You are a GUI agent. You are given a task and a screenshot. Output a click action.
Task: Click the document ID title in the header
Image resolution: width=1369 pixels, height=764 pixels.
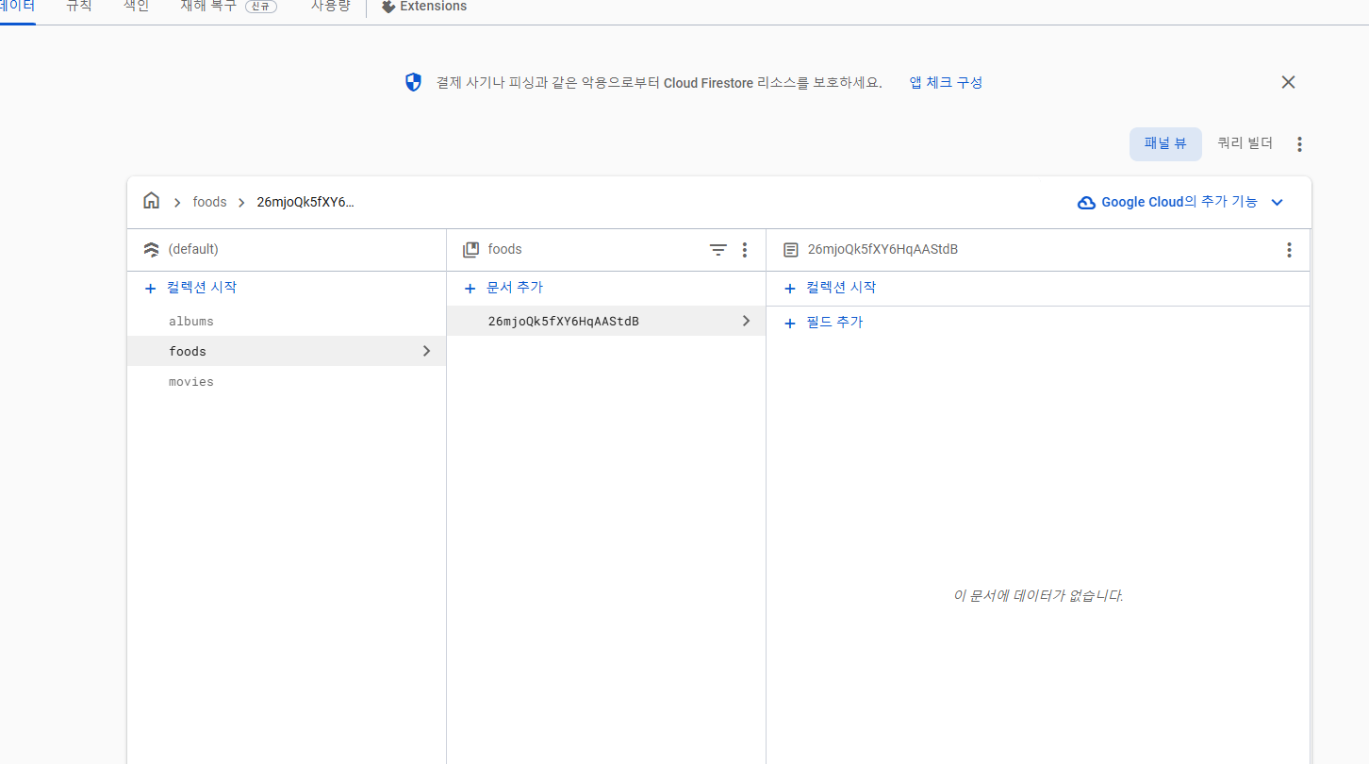882,250
